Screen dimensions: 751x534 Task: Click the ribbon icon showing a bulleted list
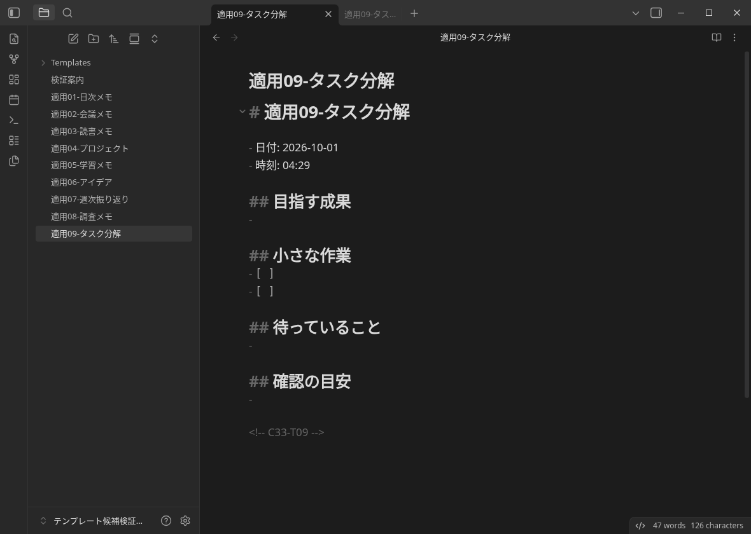(x=14, y=140)
